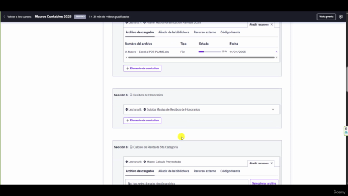Switch to Añadir de la biblioteca in Lectura 9
Image resolution: width=348 pixels, height=196 pixels.
pyautogui.click(x=174, y=171)
